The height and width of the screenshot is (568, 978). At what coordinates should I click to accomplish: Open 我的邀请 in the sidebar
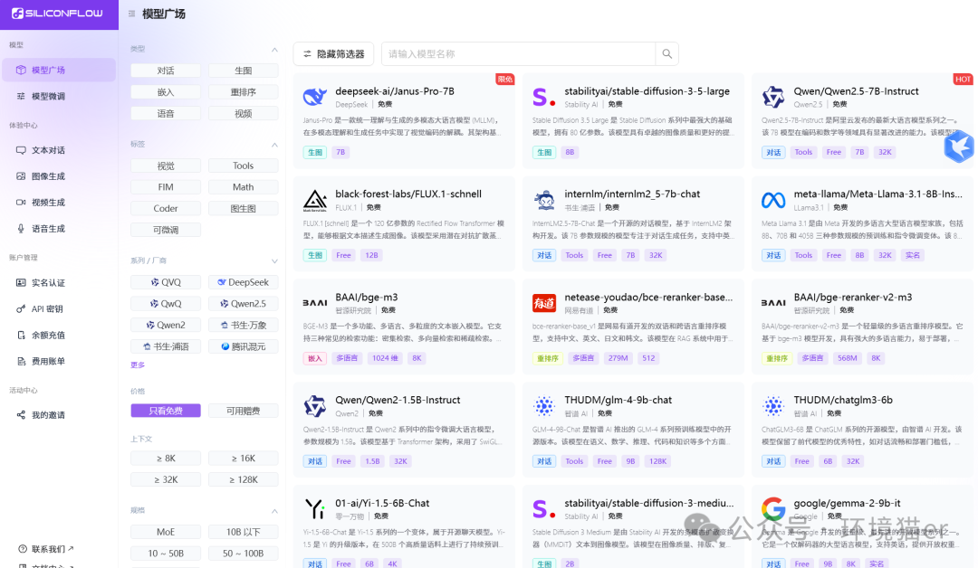[x=59, y=415]
